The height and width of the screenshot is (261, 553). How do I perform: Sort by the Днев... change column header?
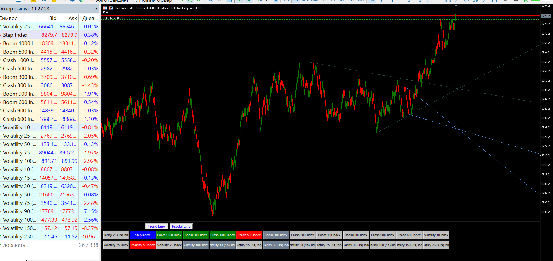tap(89, 18)
